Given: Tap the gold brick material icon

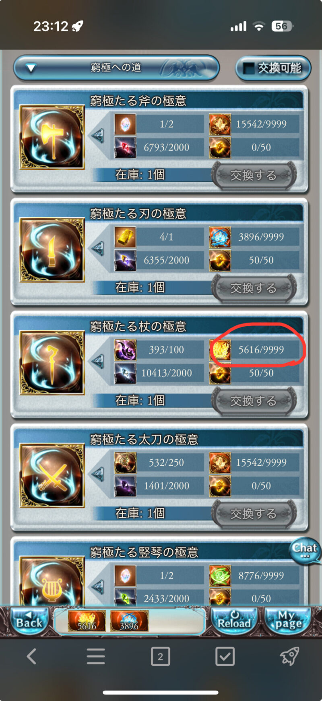Looking at the screenshot, I should [125, 237].
